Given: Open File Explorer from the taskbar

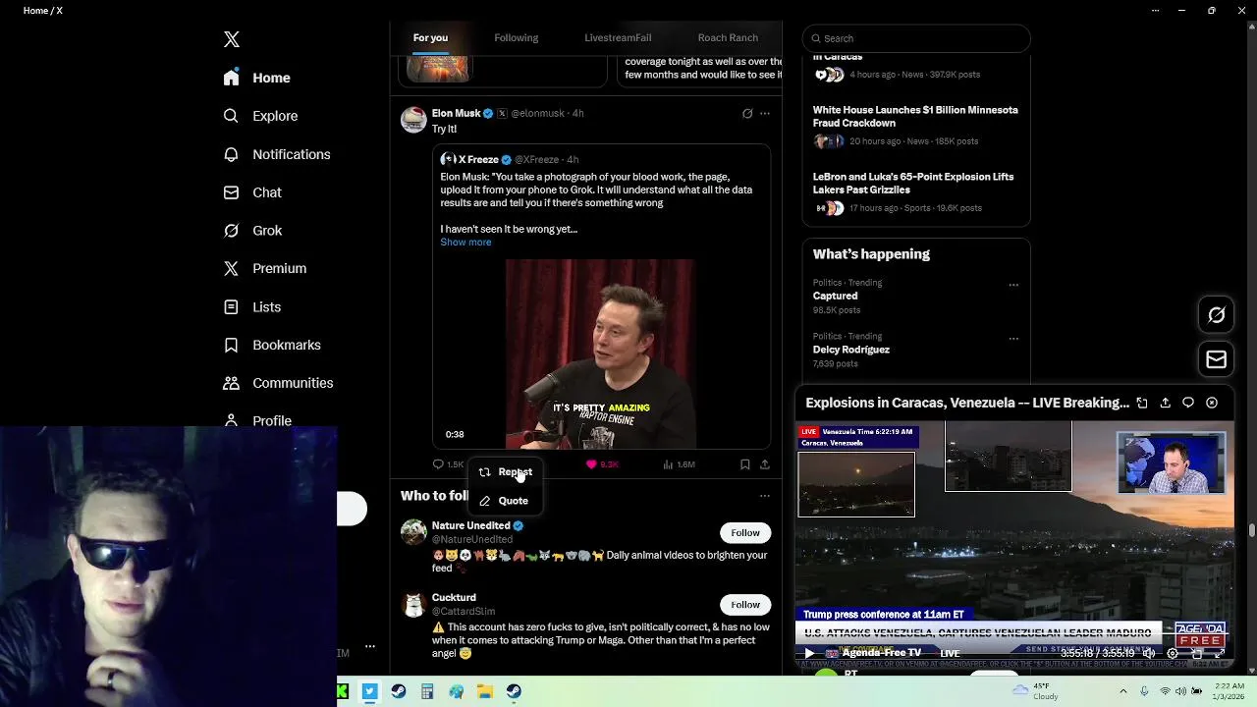Looking at the screenshot, I should [485, 691].
